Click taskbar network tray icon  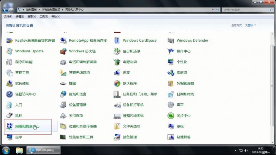click(x=241, y=151)
